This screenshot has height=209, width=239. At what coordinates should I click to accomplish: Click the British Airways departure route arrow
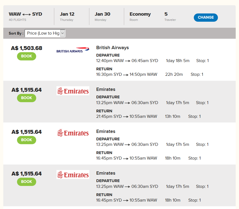127,61
